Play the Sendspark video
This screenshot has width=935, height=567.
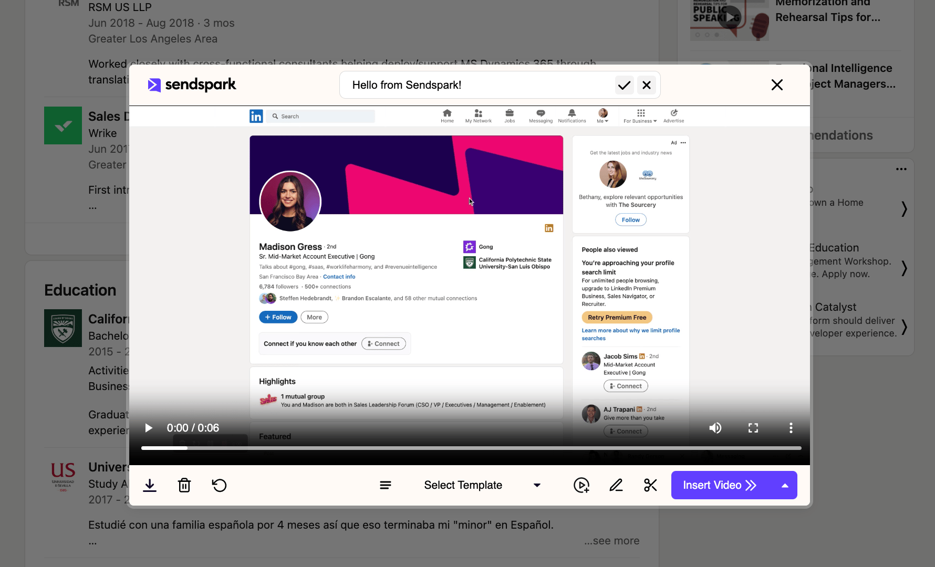149,428
